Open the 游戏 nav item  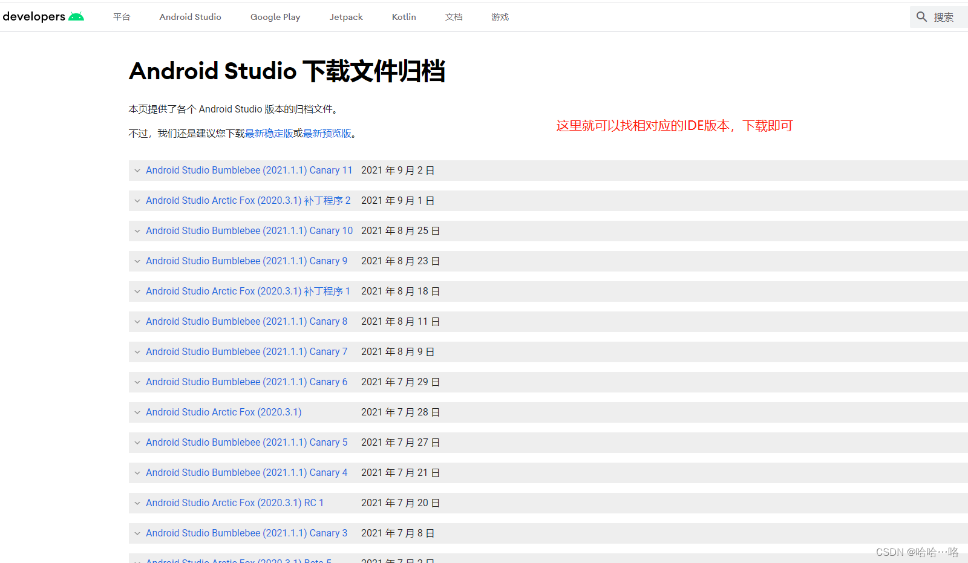point(500,17)
